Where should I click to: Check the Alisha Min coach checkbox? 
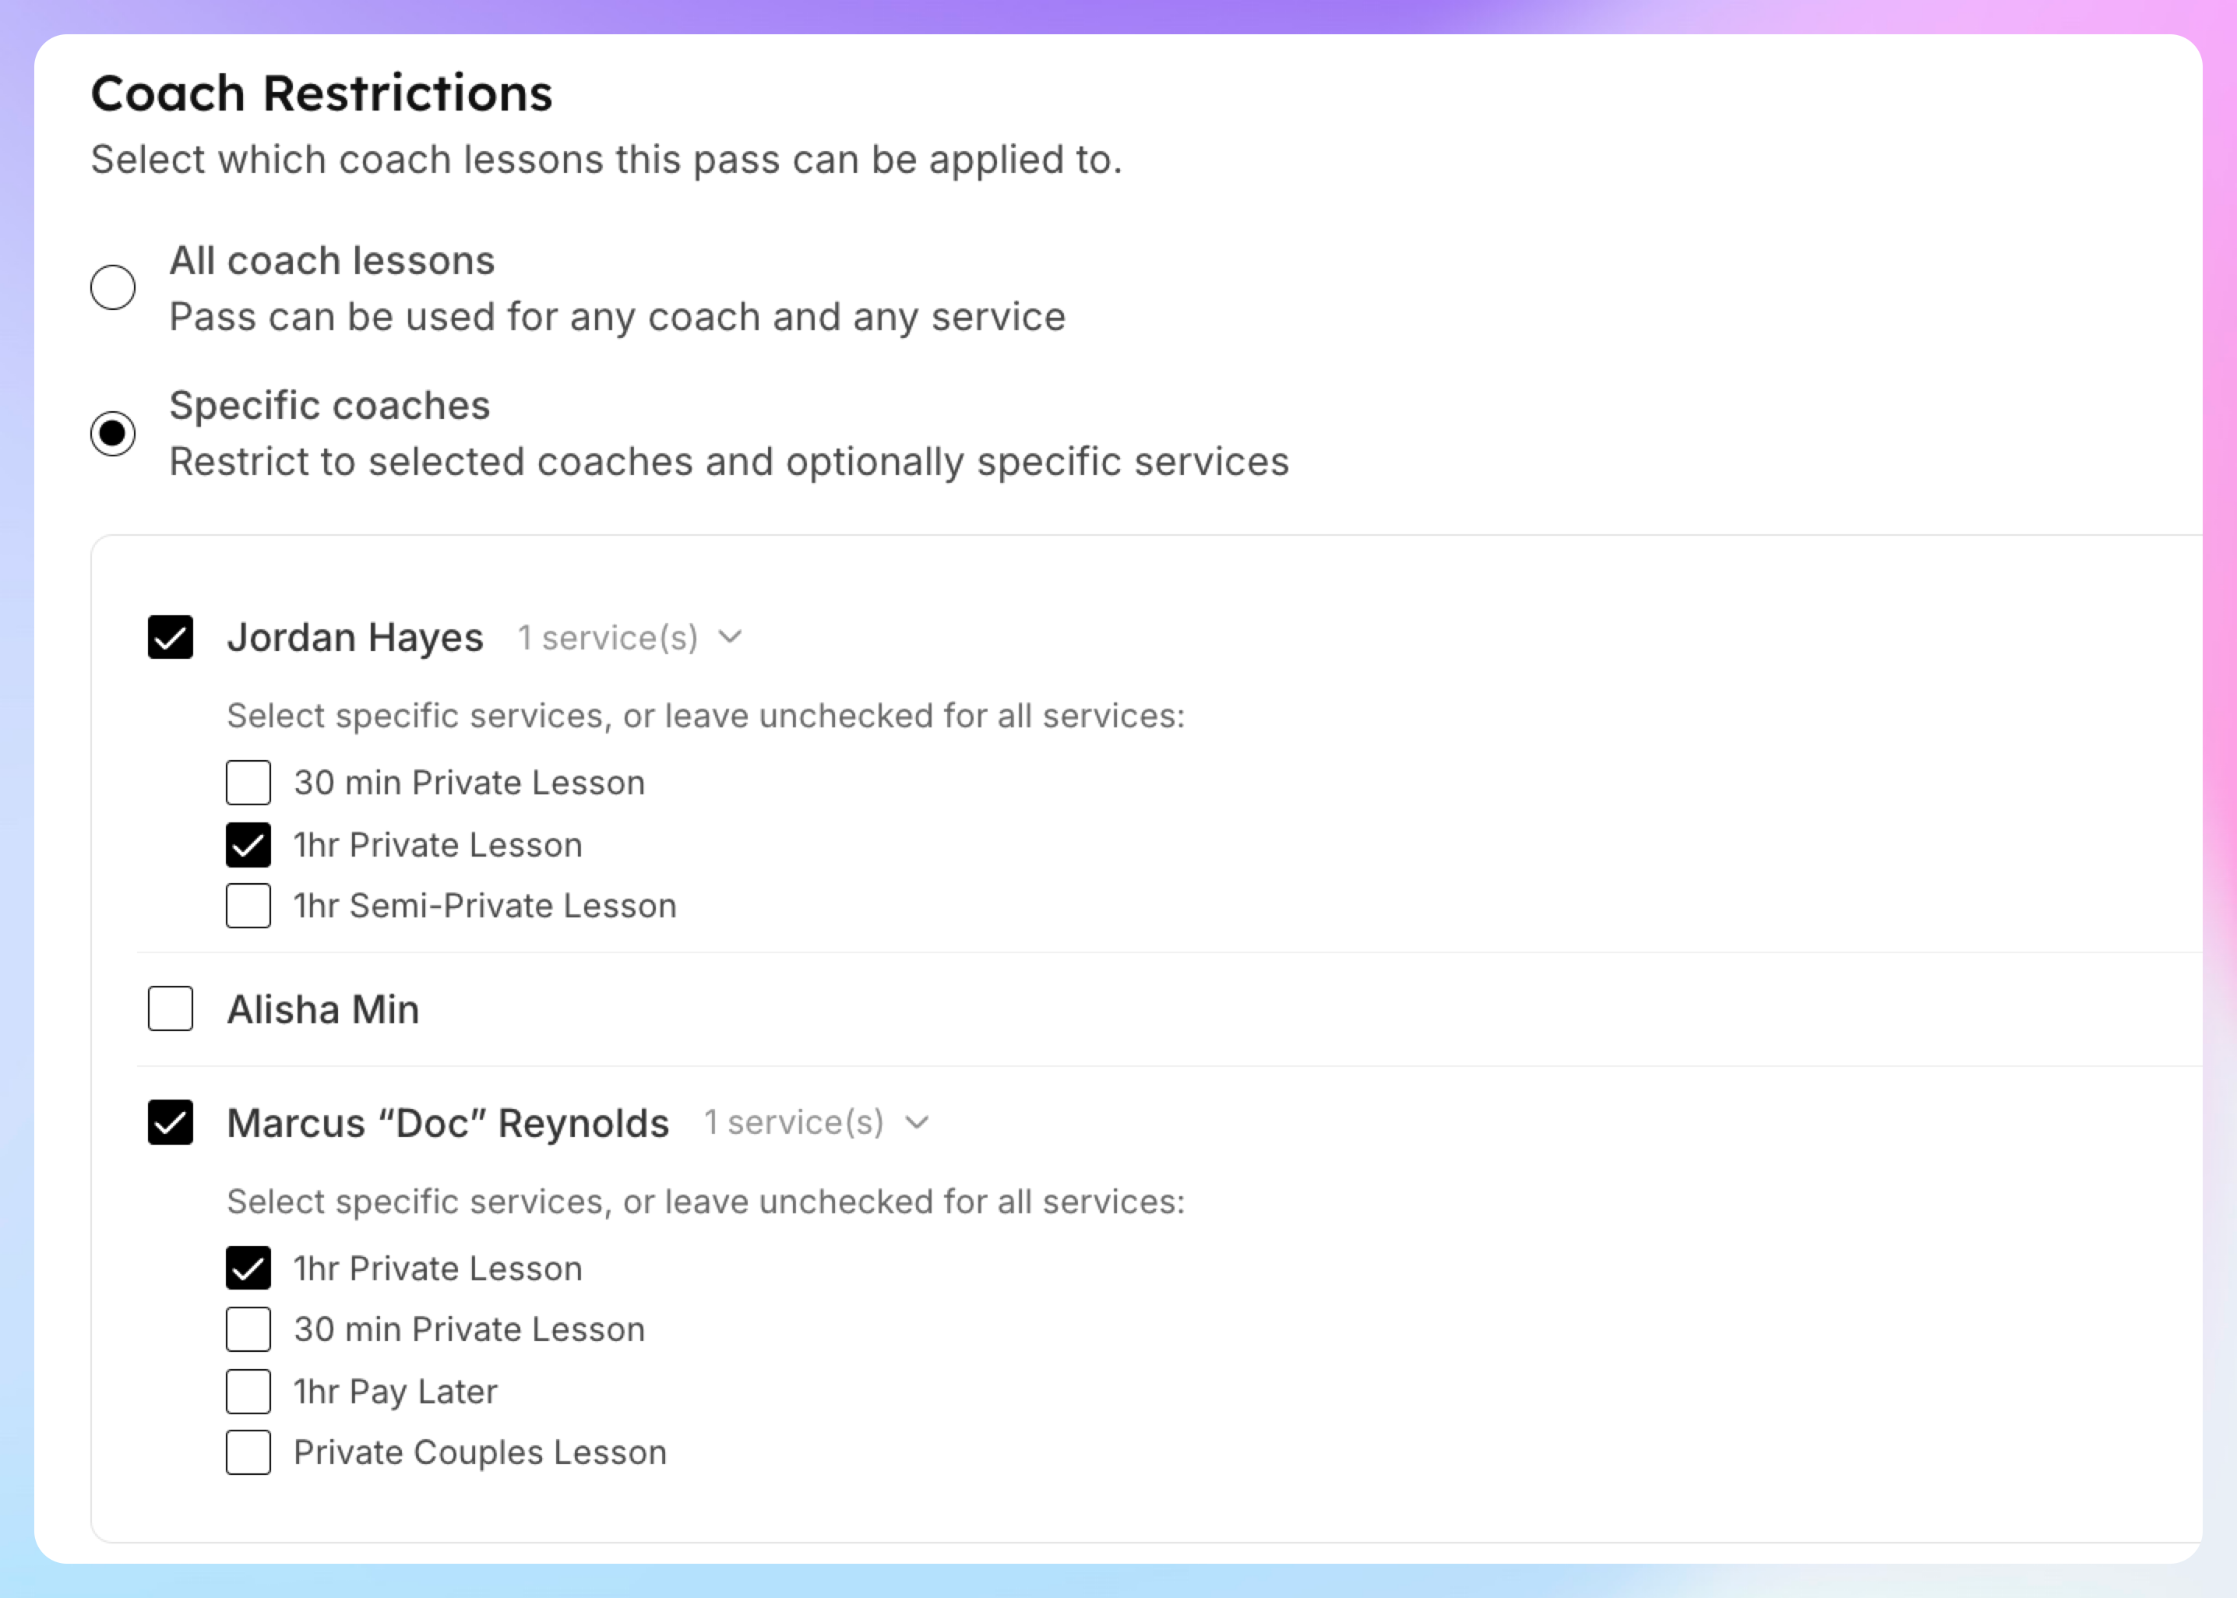171,1008
